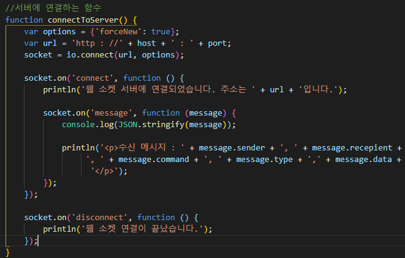Click the '입니다.' string literal
The height and width of the screenshot is (258, 405).
[319, 90]
